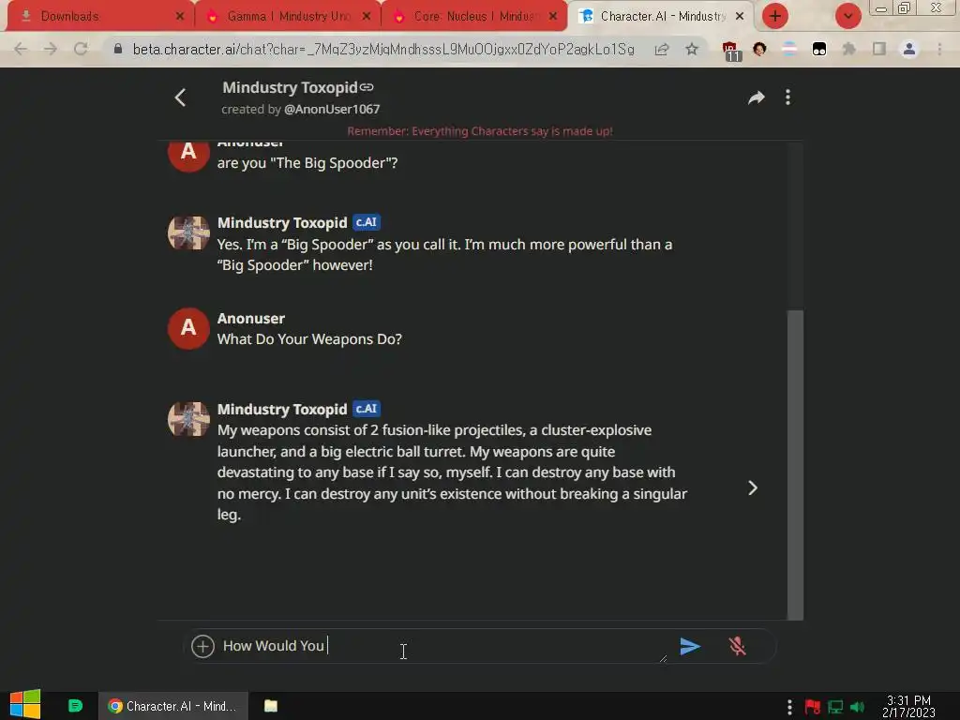Toggle the browser side panel

(879, 49)
